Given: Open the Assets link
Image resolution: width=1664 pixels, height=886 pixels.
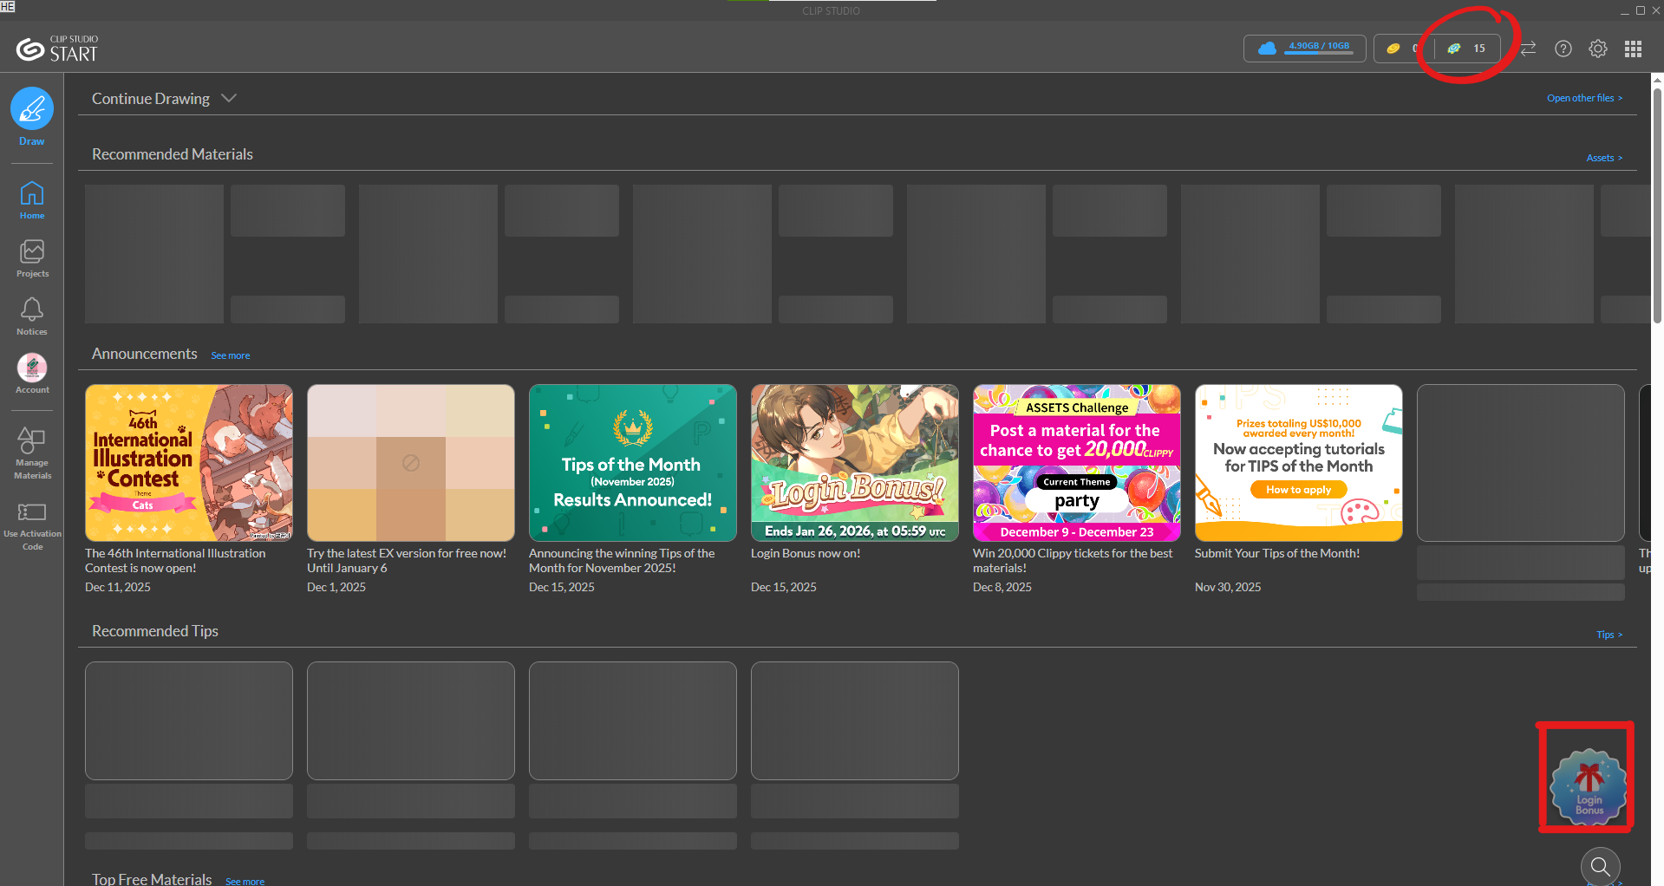Looking at the screenshot, I should [1604, 158].
